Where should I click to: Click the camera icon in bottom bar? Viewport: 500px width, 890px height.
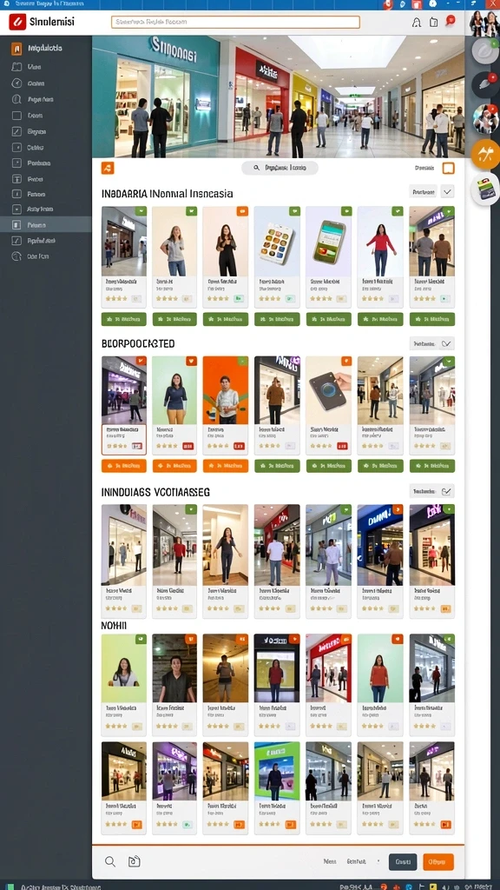pos(134,861)
